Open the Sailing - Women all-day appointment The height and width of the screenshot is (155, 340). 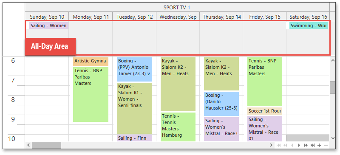[49, 25]
